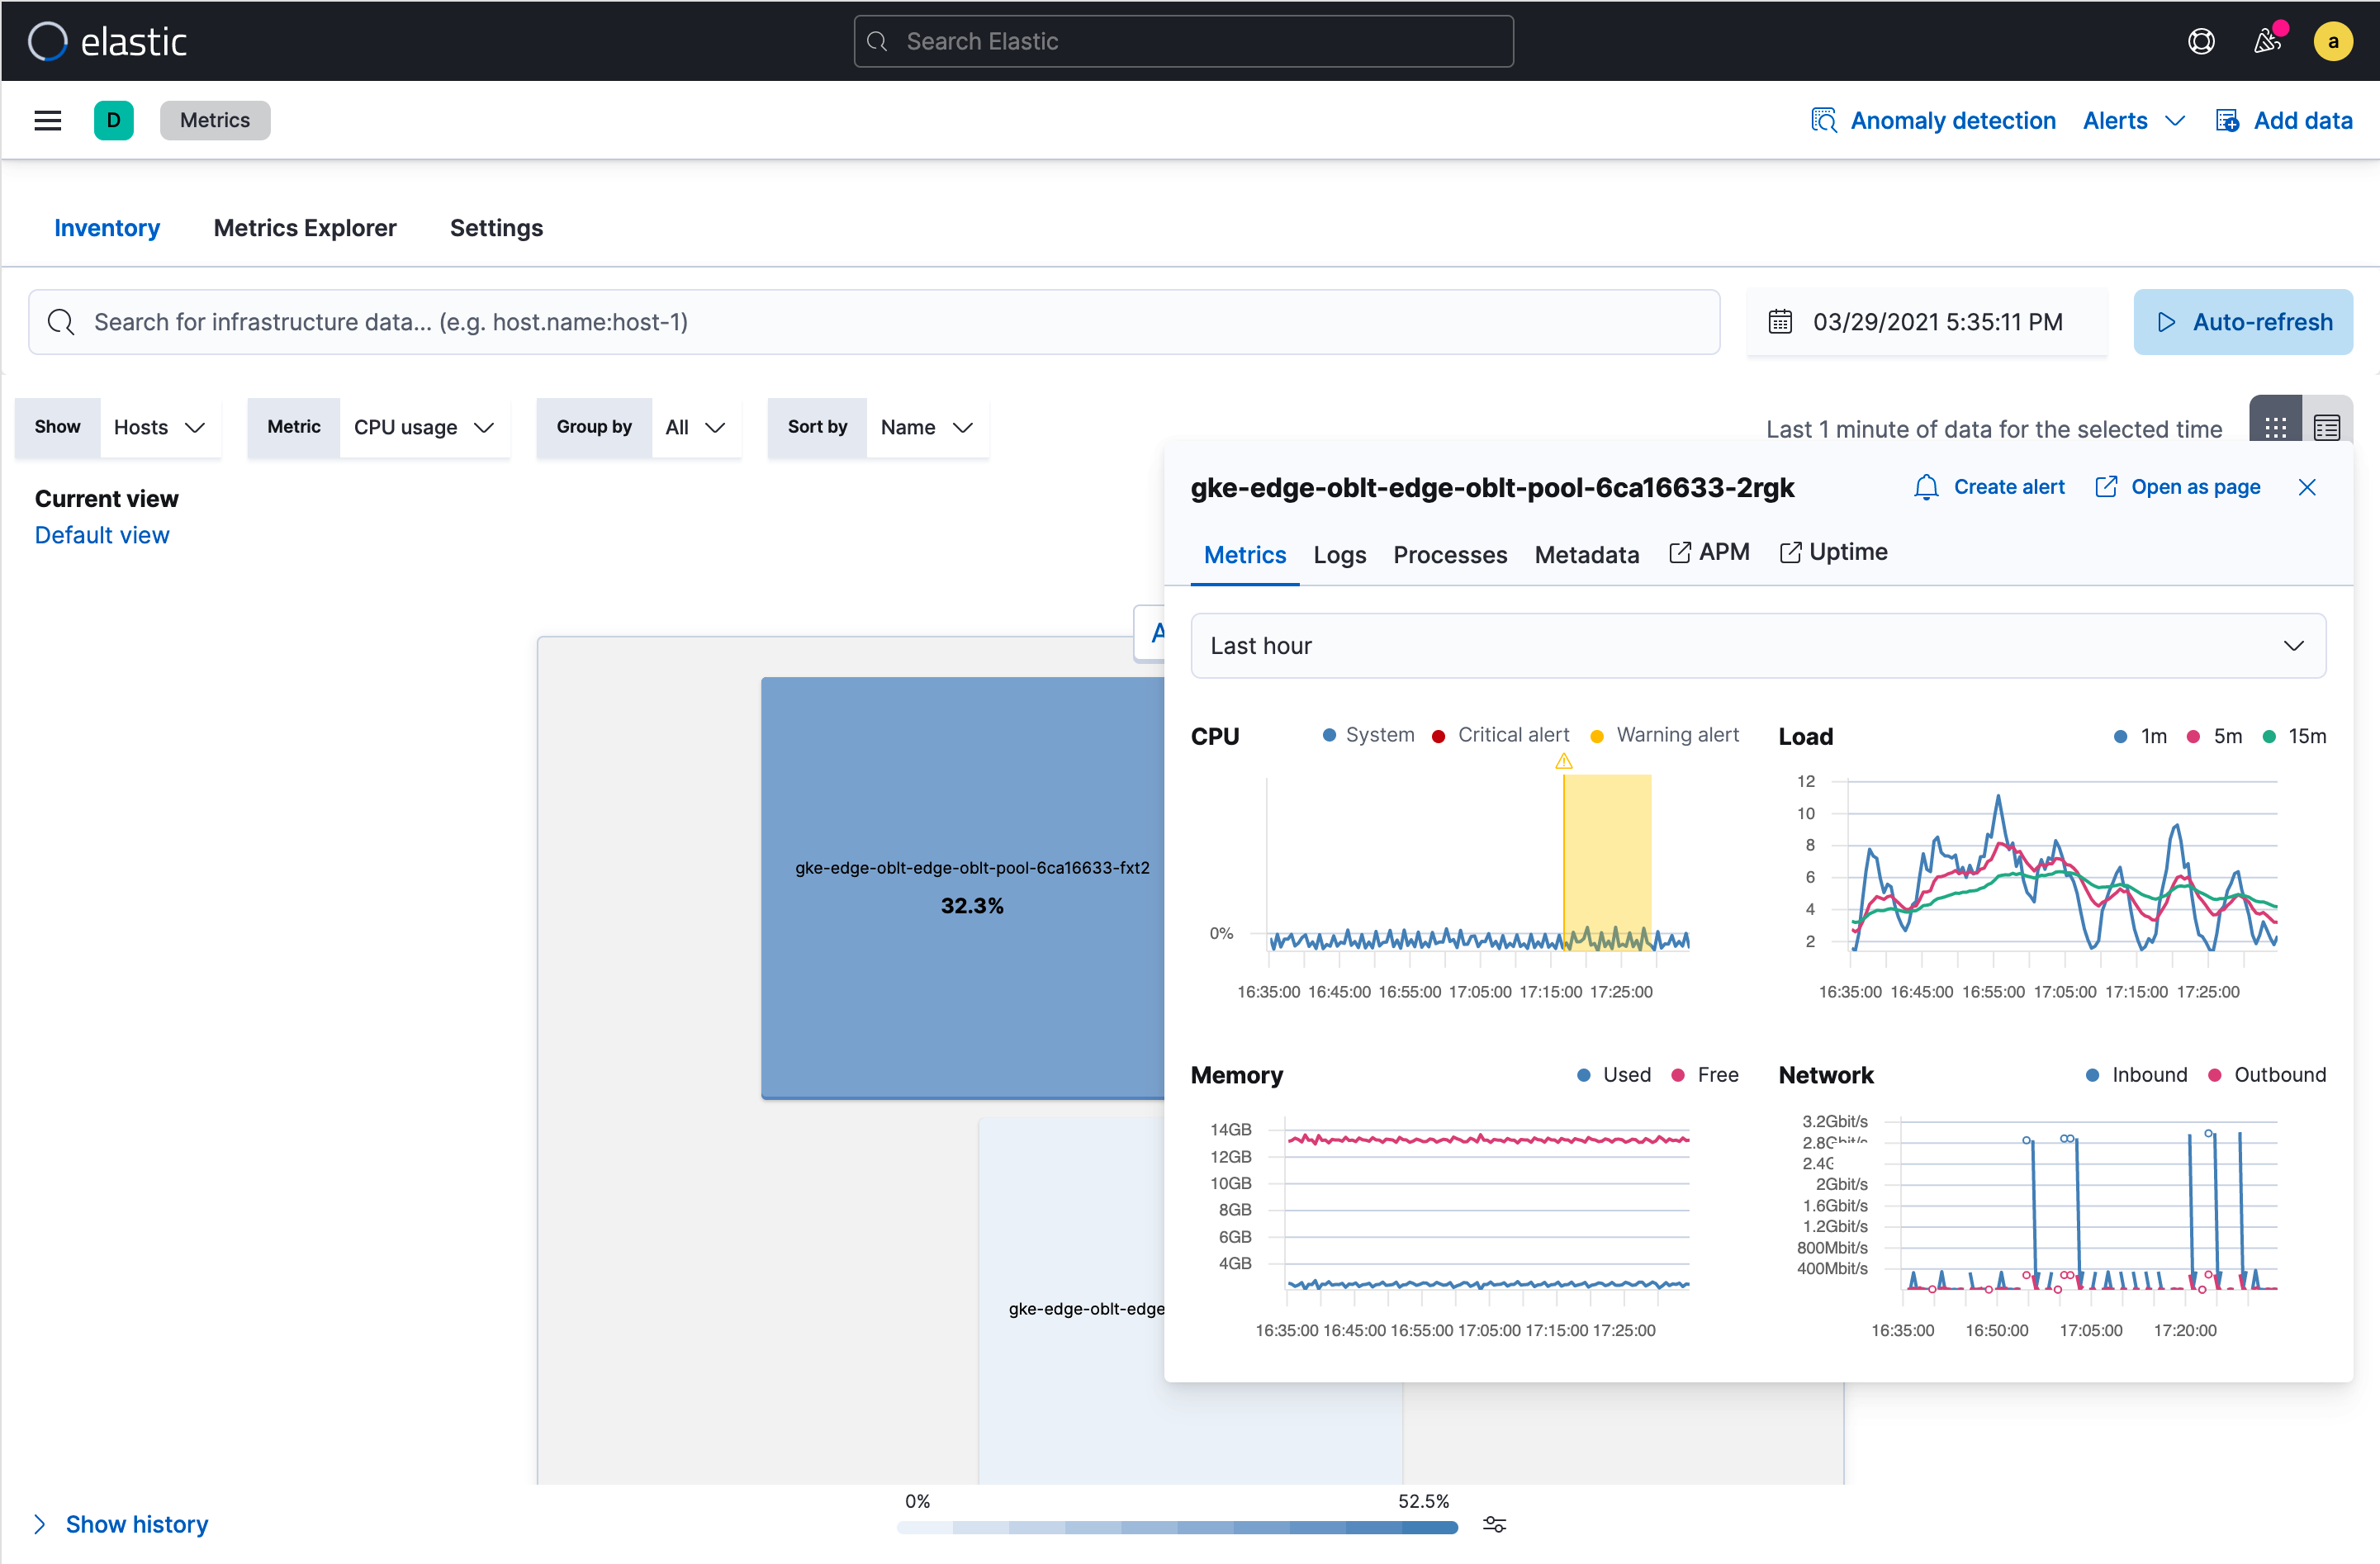Open the Sort by Name dropdown
Viewport: 2380px width, 1564px height.
(x=926, y=427)
